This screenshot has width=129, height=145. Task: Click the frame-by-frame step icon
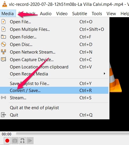click(x=30, y=141)
